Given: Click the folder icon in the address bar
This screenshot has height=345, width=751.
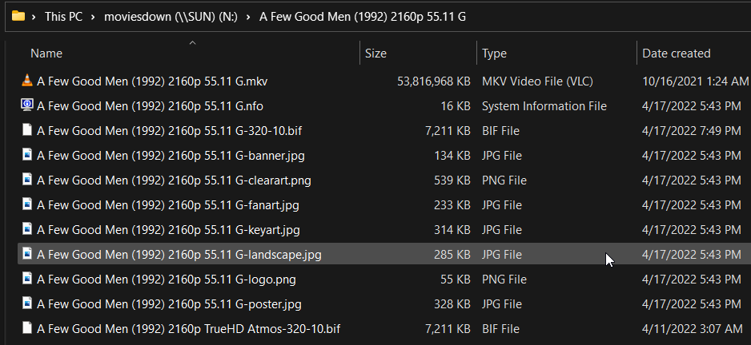Looking at the screenshot, I should click(x=18, y=16).
